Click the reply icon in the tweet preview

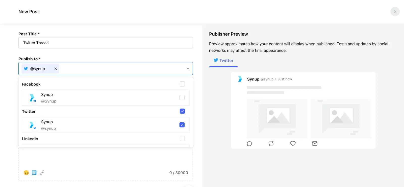[249, 144]
